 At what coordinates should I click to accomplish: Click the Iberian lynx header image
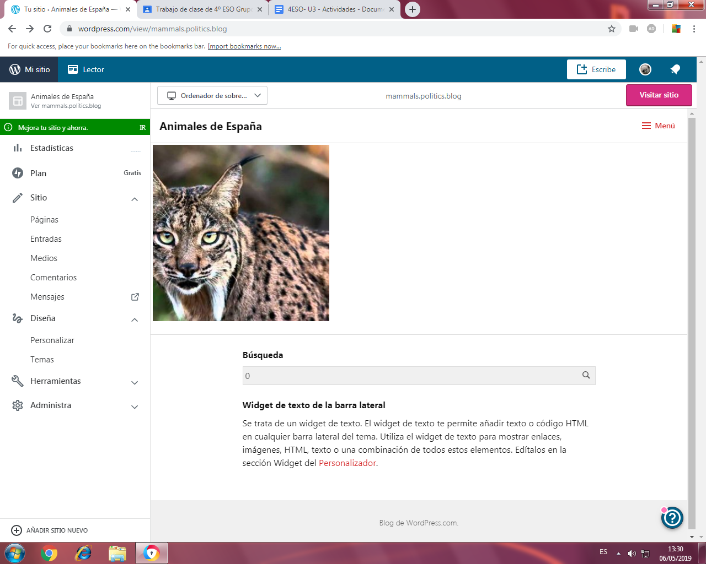tap(241, 233)
